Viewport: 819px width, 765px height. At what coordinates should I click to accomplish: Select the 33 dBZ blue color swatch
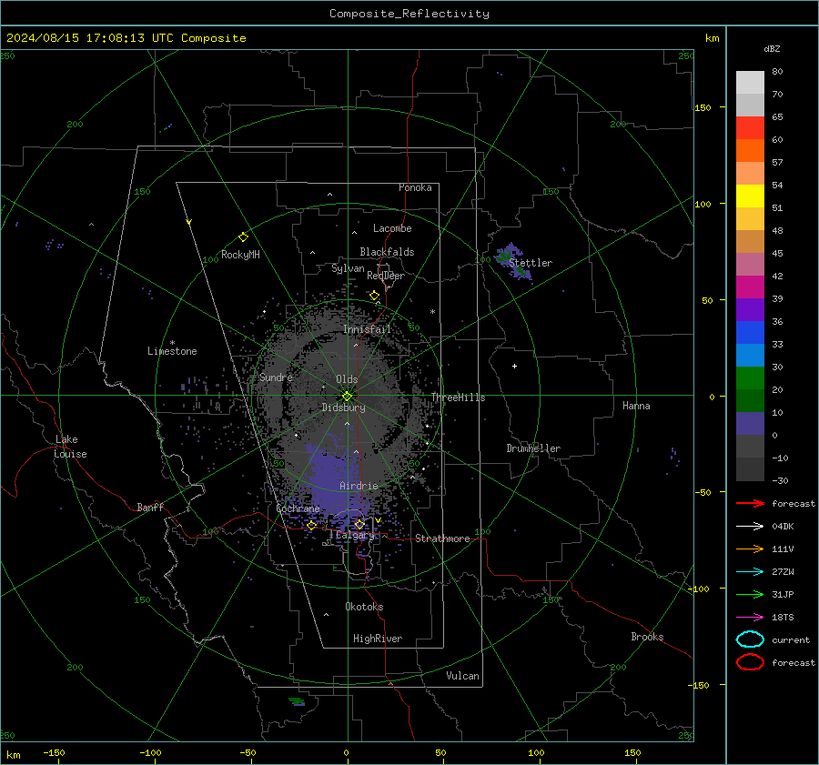pyautogui.click(x=750, y=332)
